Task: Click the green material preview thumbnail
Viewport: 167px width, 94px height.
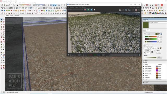Action: (x=146, y=25)
